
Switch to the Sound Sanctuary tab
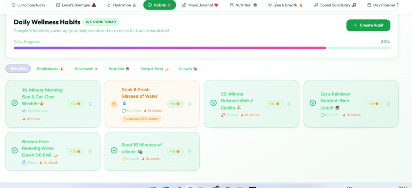click(x=335, y=5)
